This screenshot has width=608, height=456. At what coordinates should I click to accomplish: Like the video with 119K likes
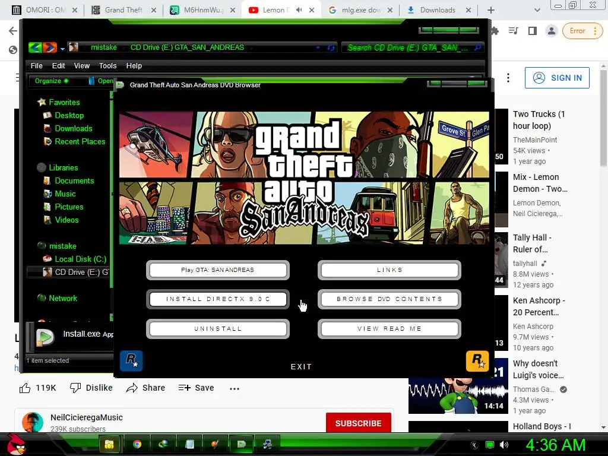tap(37, 388)
